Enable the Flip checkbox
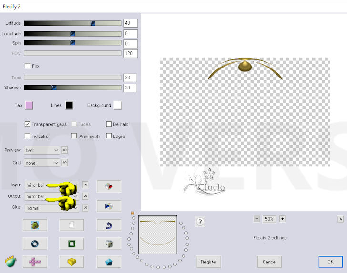 pyautogui.click(x=28, y=66)
